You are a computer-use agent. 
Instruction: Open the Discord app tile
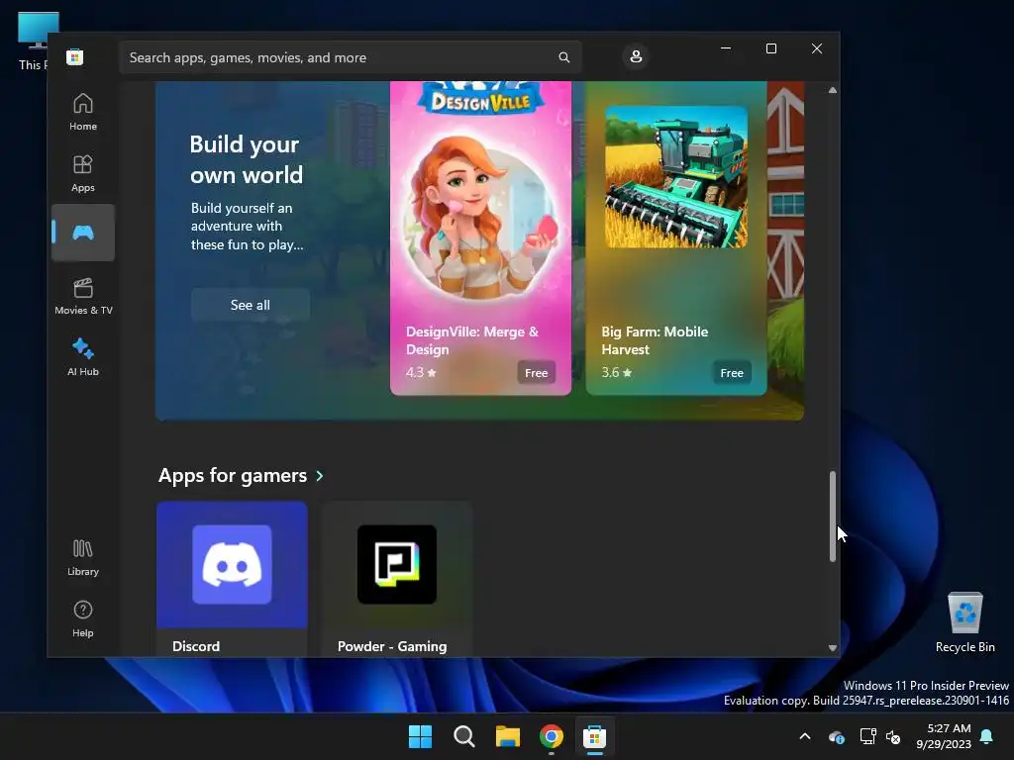pyautogui.click(x=232, y=579)
